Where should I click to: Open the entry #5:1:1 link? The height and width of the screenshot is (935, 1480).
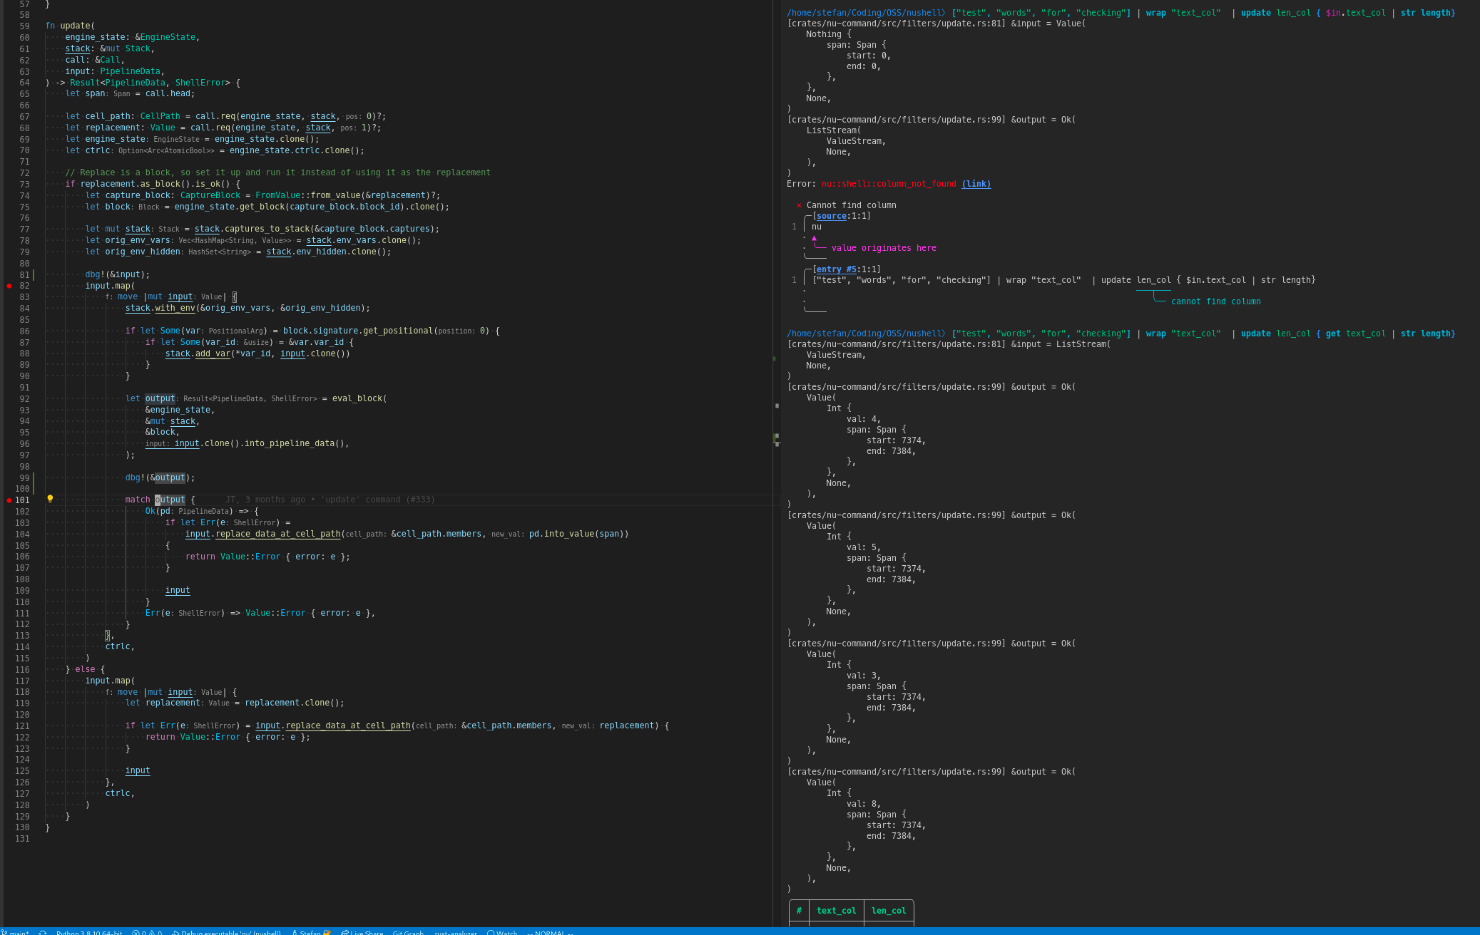(x=835, y=269)
